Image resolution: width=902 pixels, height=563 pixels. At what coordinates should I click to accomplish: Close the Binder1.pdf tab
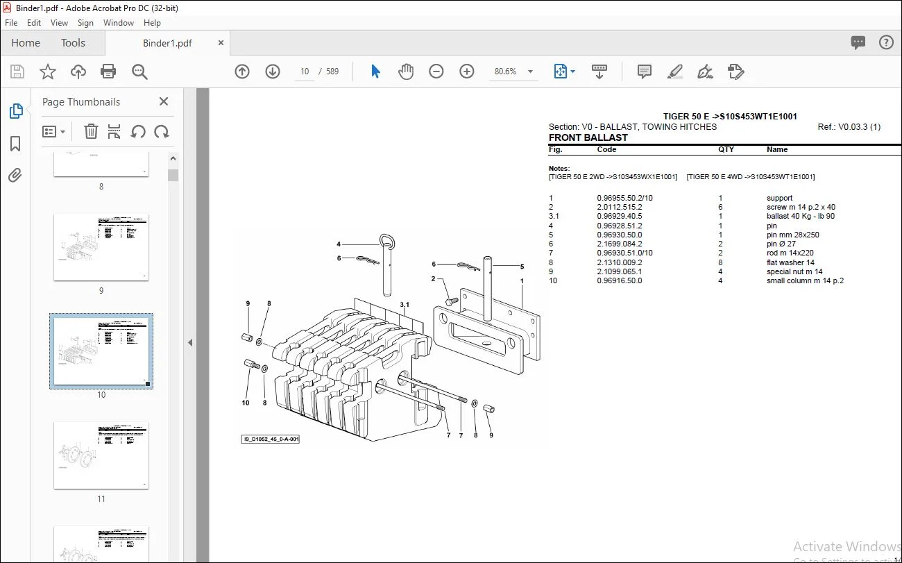click(221, 43)
